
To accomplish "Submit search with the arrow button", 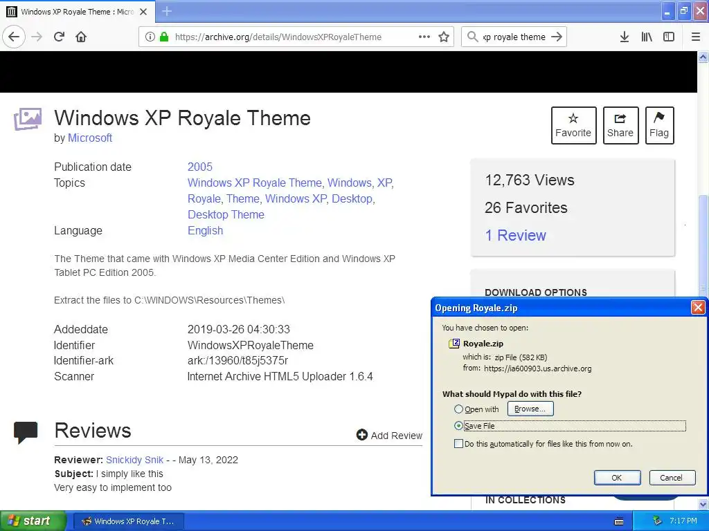I will tap(557, 37).
